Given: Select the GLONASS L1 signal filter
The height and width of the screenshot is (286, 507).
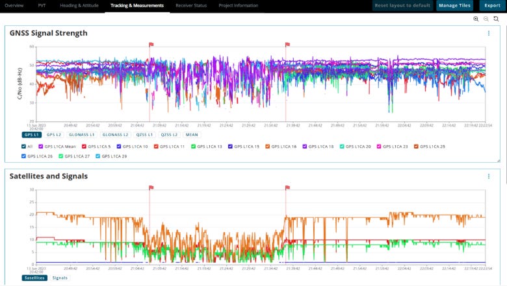Looking at the screenshot, I should (x=81, y=135).
